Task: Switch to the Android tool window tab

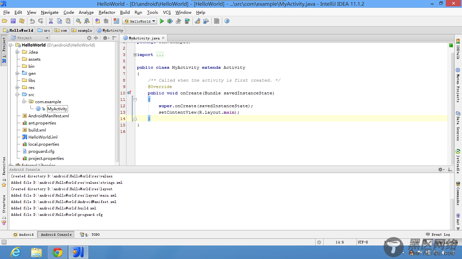Action: 23,234
